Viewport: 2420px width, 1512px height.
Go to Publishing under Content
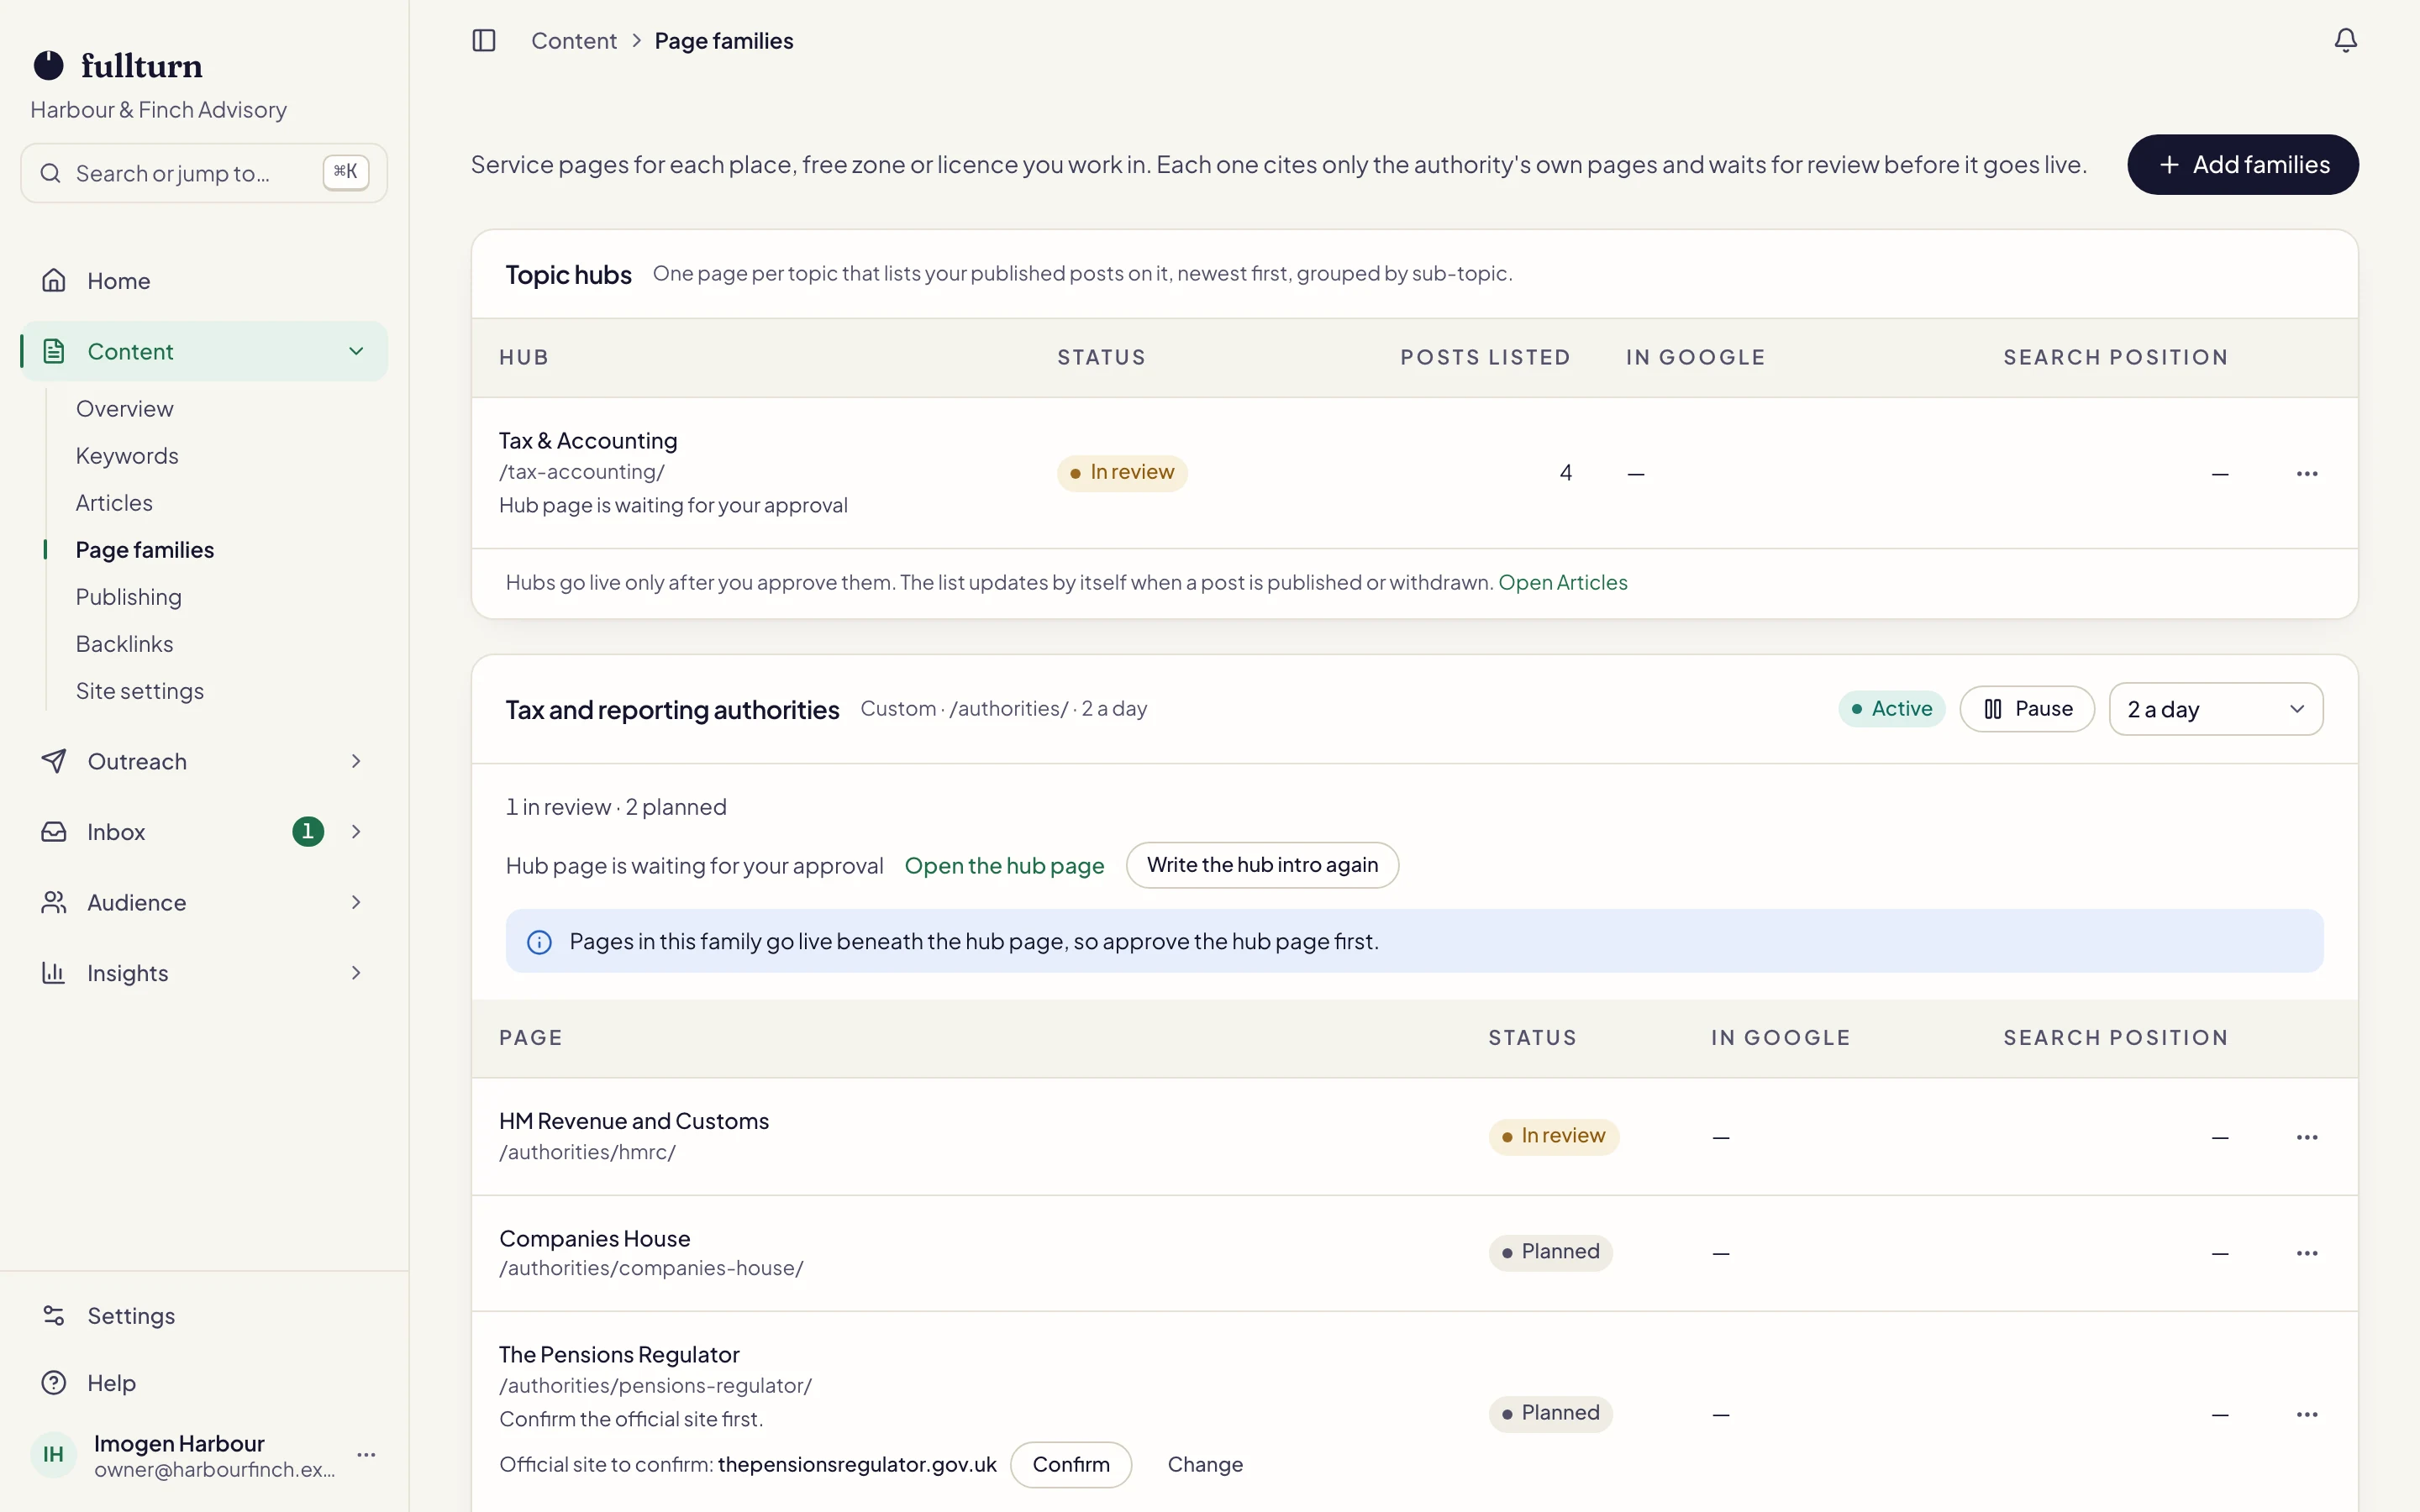(129, 597)
